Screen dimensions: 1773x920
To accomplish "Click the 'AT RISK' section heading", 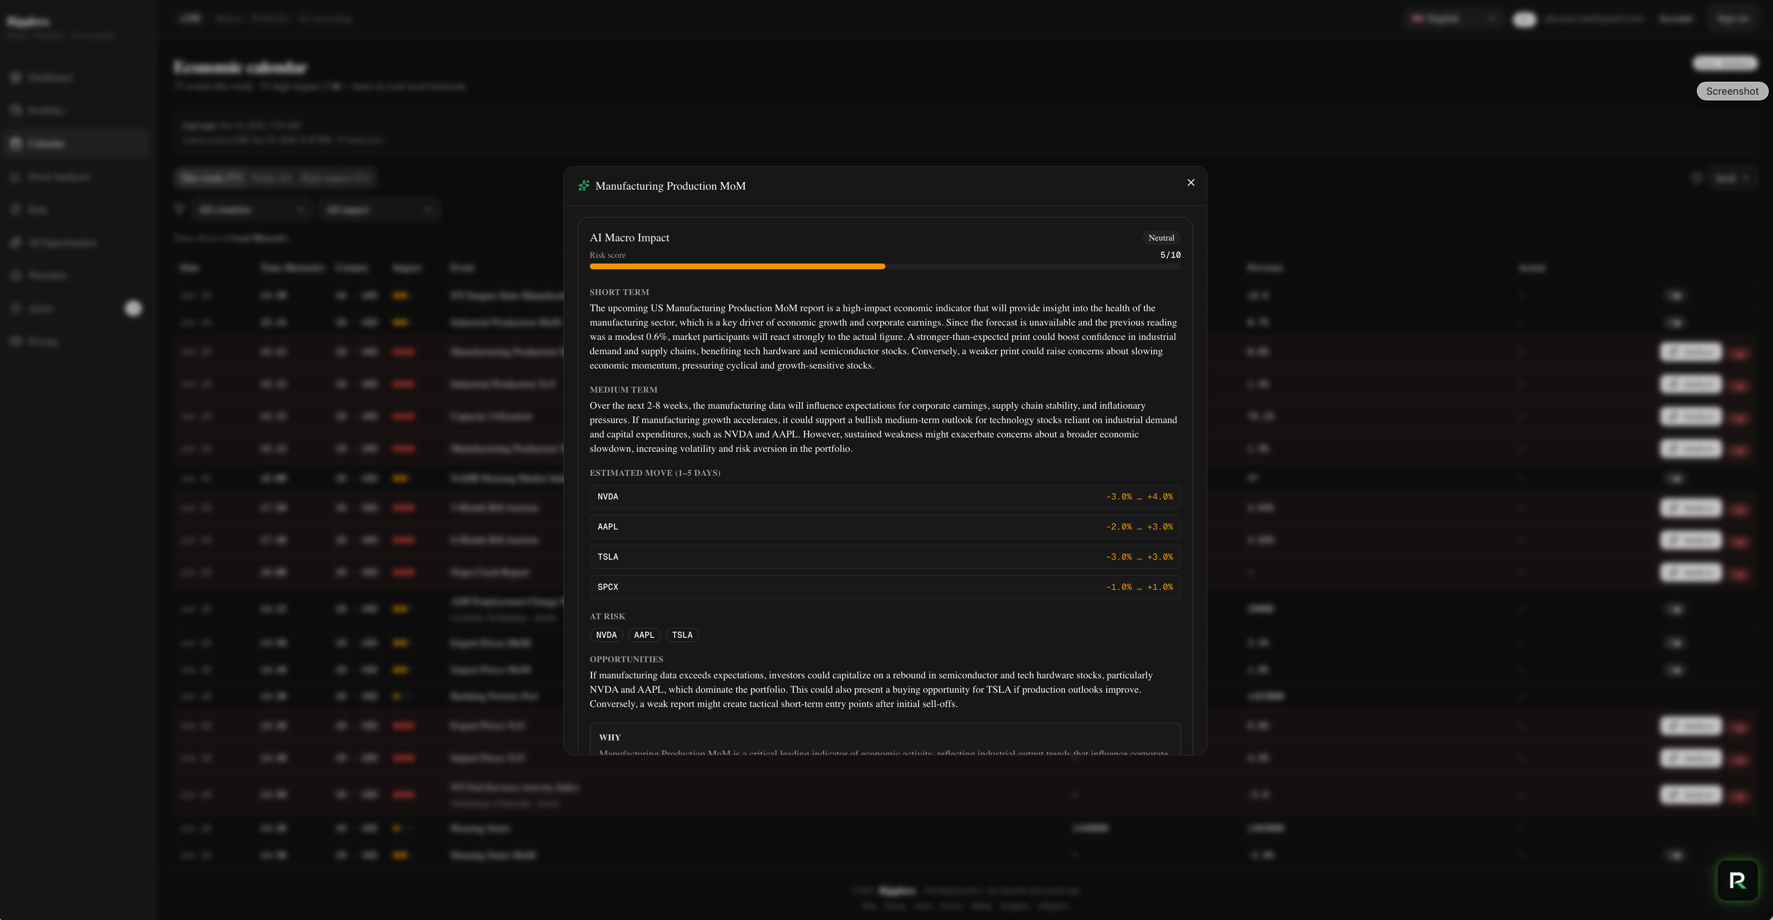I will 607,617.
